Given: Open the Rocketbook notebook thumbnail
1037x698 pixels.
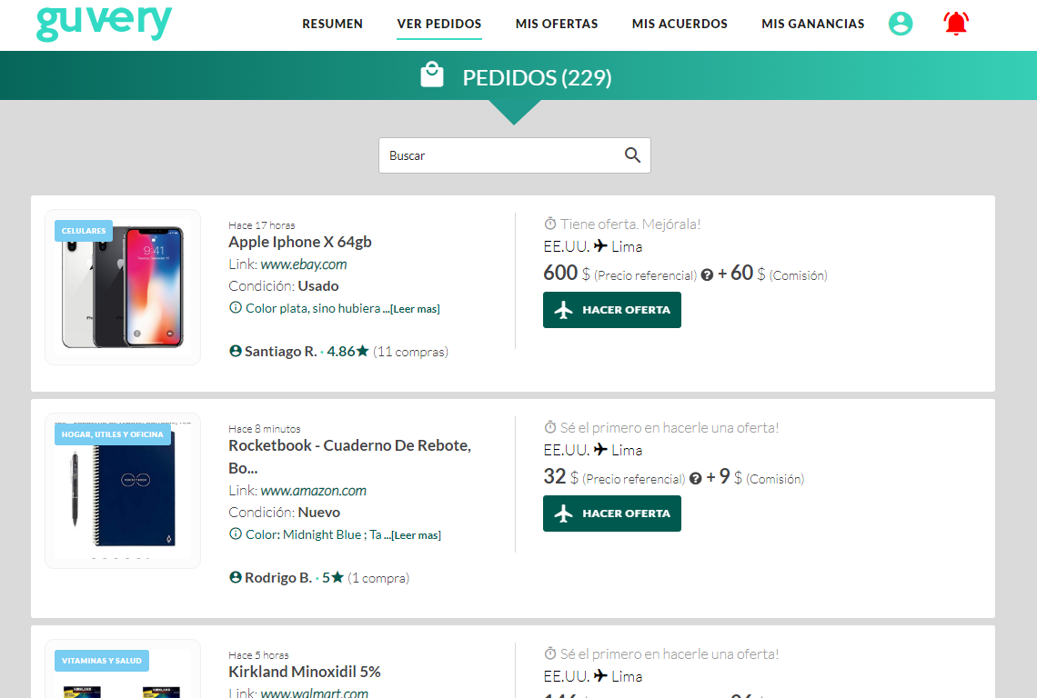Looking at the screenshot, I should (x=123, y=491).
